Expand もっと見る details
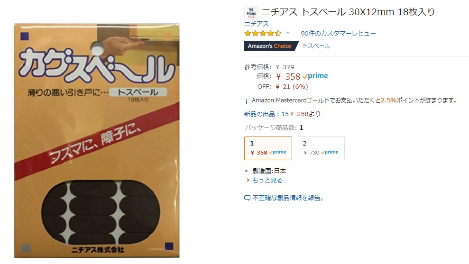The image size is (469, 264). click(267, 180)
